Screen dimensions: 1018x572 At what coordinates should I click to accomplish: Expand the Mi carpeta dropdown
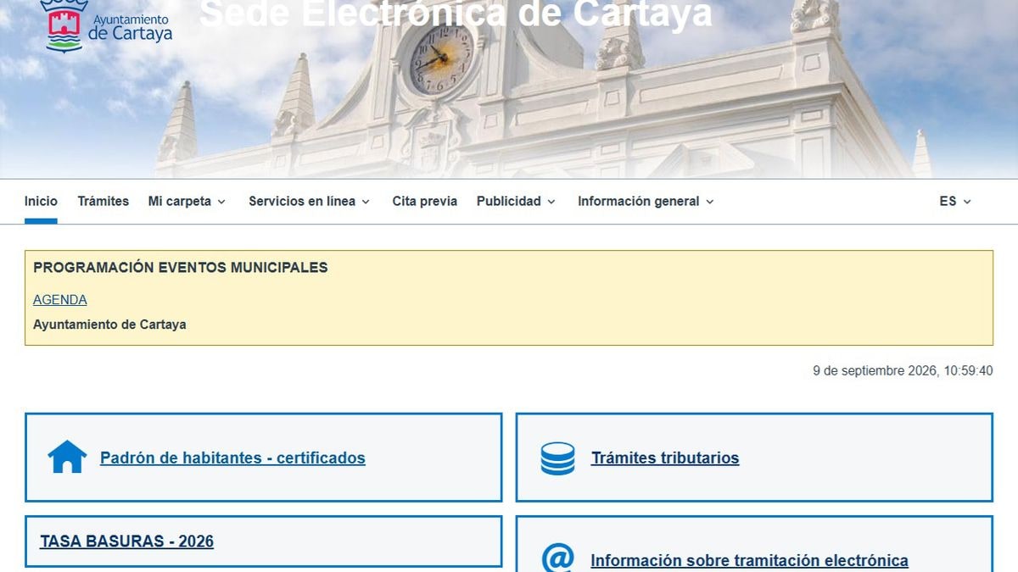[187, 201]
